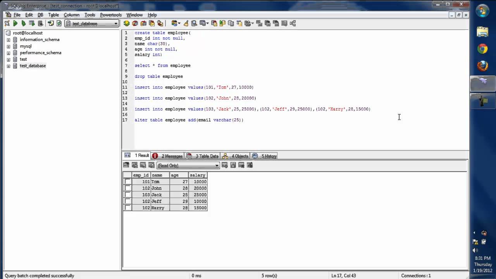Screen dimensions: 496x279
Task: Click the name column header in result grid
Action: click(160, 175)
